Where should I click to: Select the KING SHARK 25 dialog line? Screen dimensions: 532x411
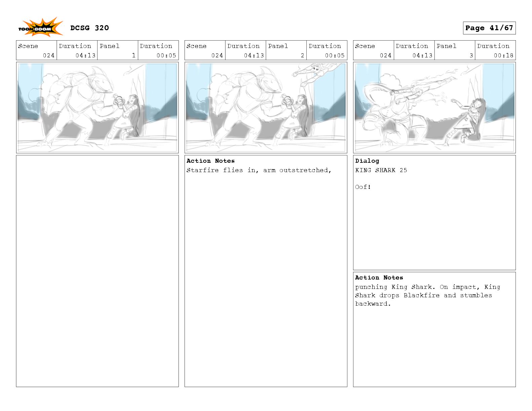pos(381,170)
